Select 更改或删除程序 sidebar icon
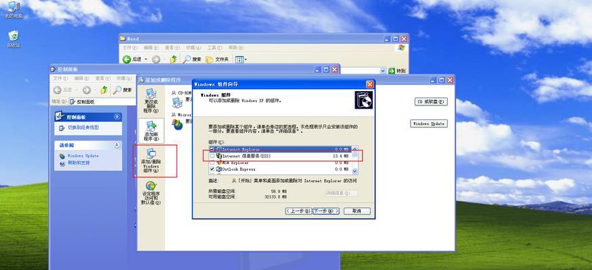592x270 pixels. pyautogui.click(x=151, y=101)
